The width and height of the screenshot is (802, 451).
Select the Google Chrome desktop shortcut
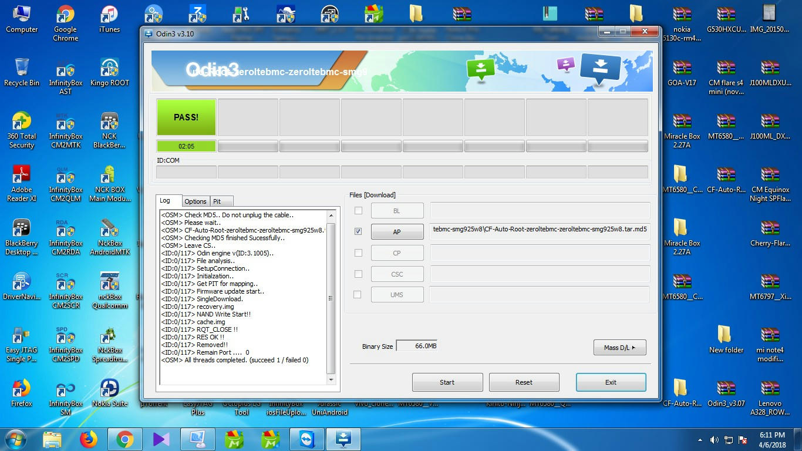[x=65, y=23]
